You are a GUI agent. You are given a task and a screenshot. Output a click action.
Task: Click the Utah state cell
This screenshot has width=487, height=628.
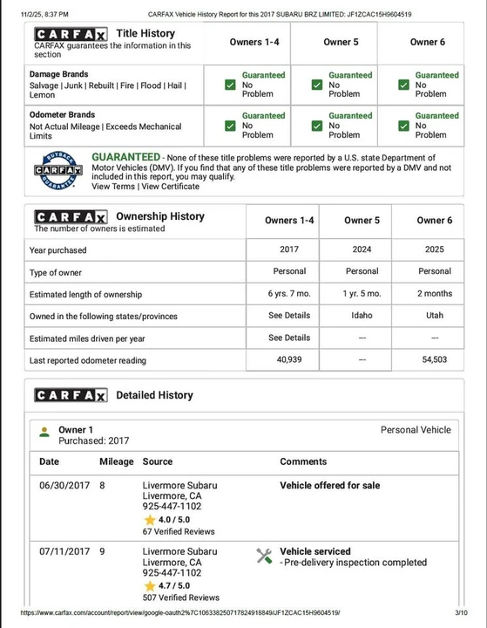[x=435, y=316]
